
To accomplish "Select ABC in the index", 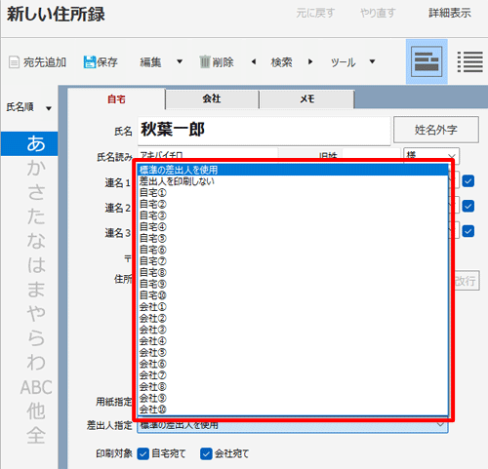I will click(36, 387).
